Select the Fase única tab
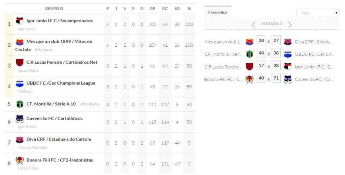Image resolution: width=345 pixels, height=175 pixels. pyautogui.click(x=218, y=12)
